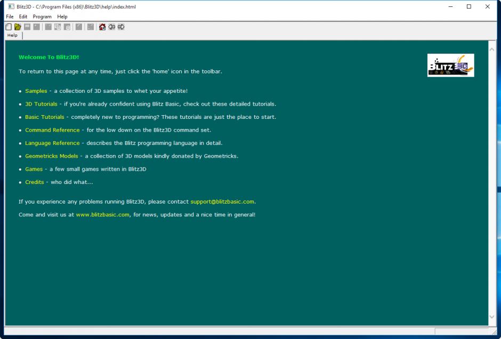This screenshot has height=339, width=501.
Task: Create a new file via toolbar icon
Action: point(9,27)
